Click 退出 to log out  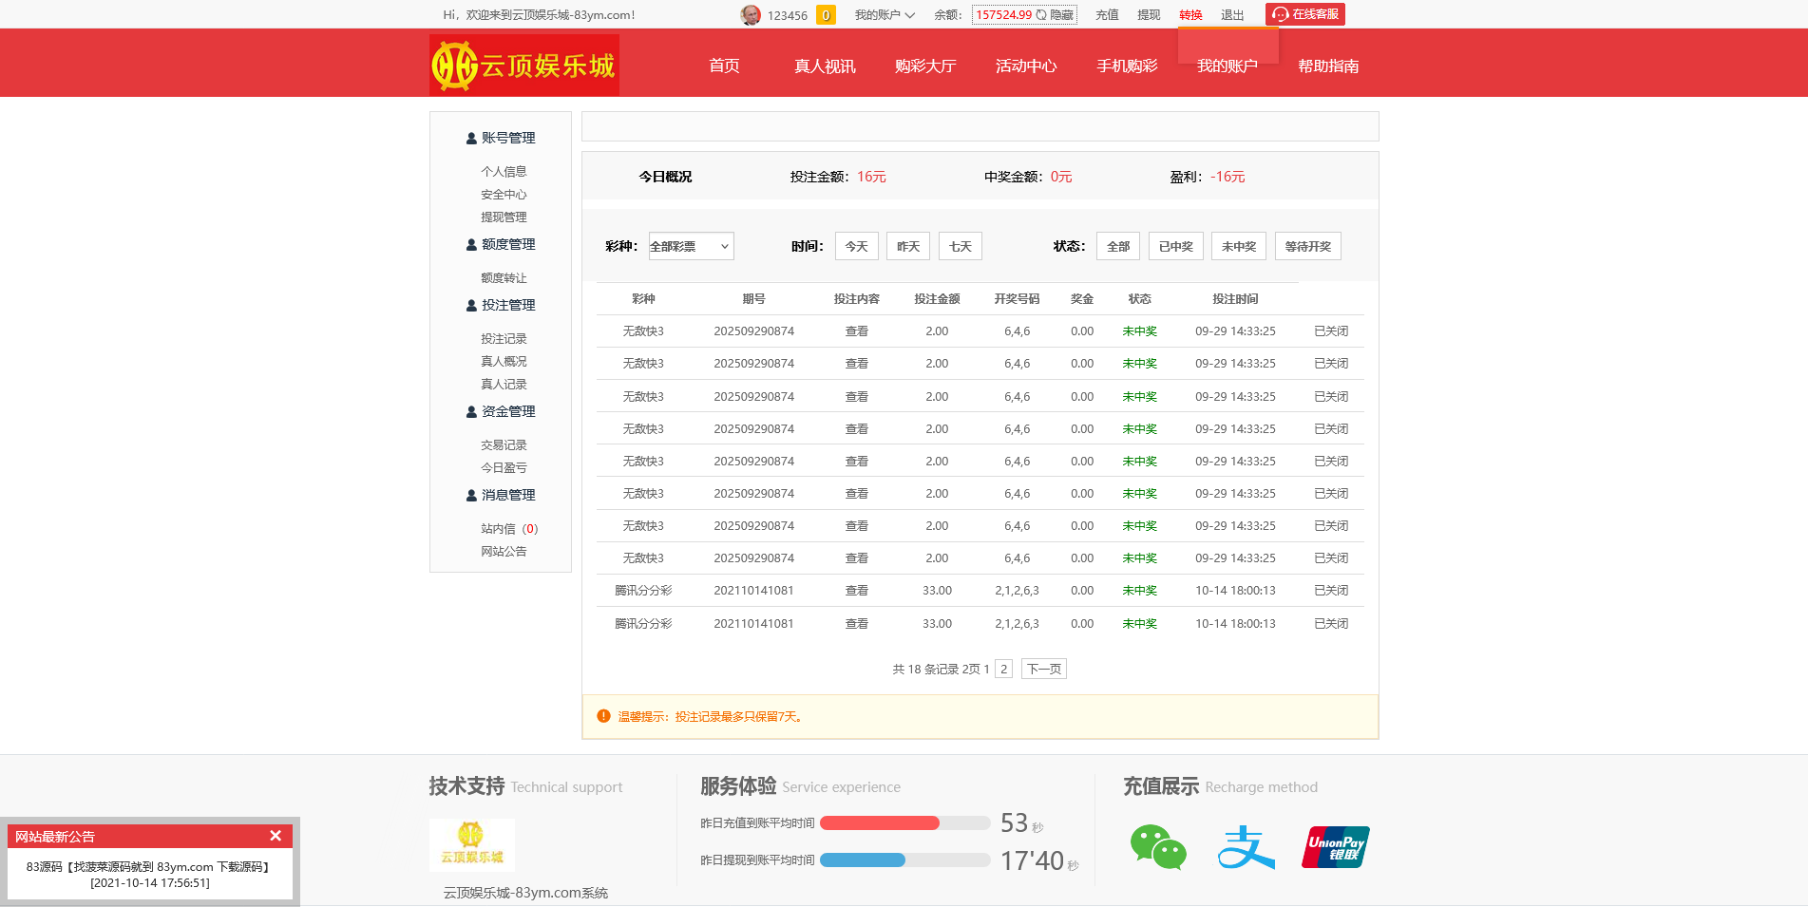1232,15
